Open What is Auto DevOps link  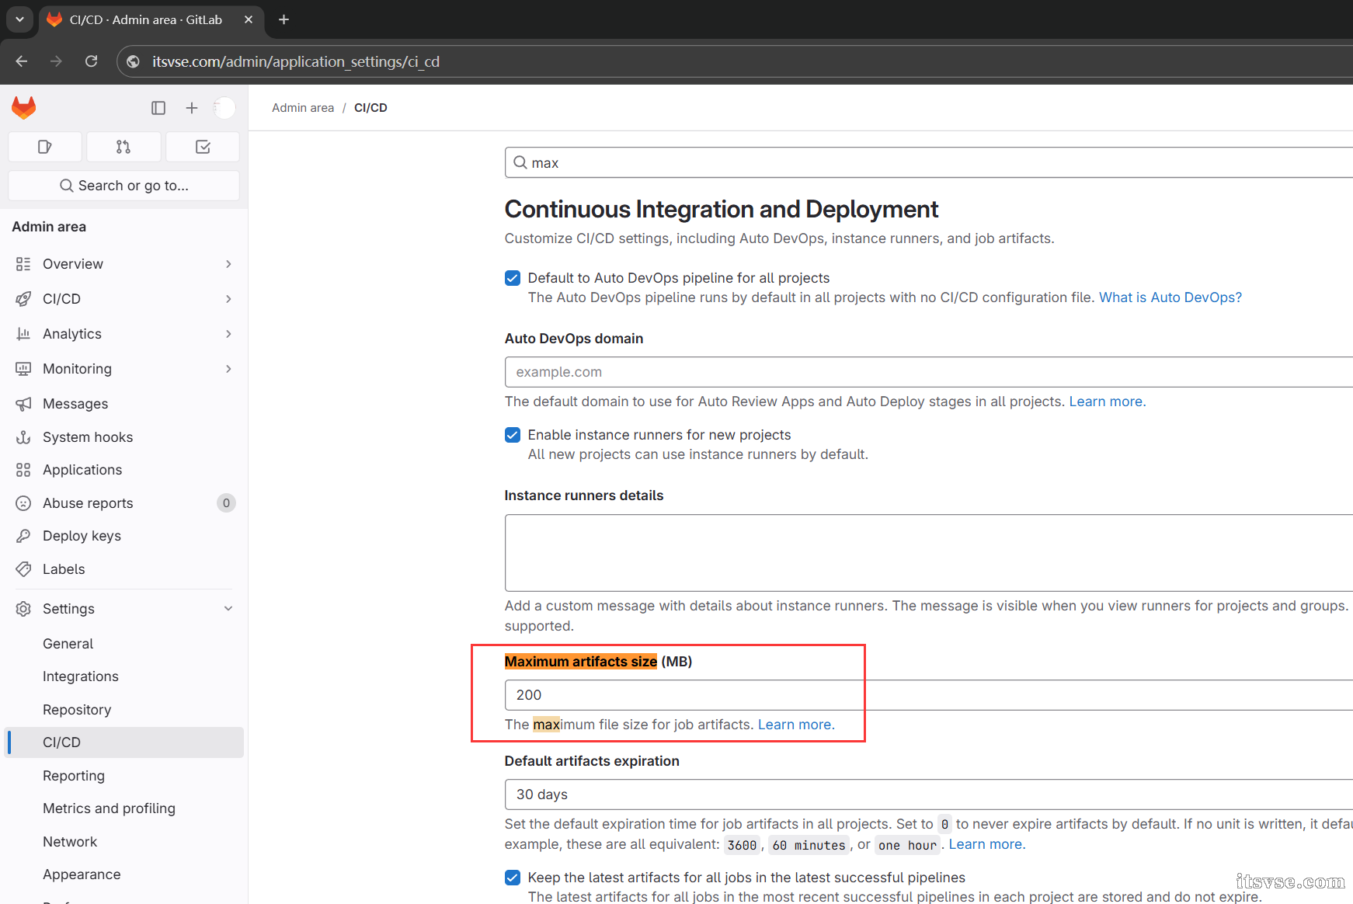1170,297
